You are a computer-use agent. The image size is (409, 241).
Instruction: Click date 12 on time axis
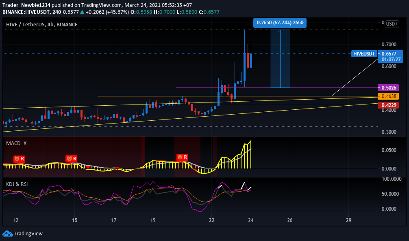(x=16, y=220)
